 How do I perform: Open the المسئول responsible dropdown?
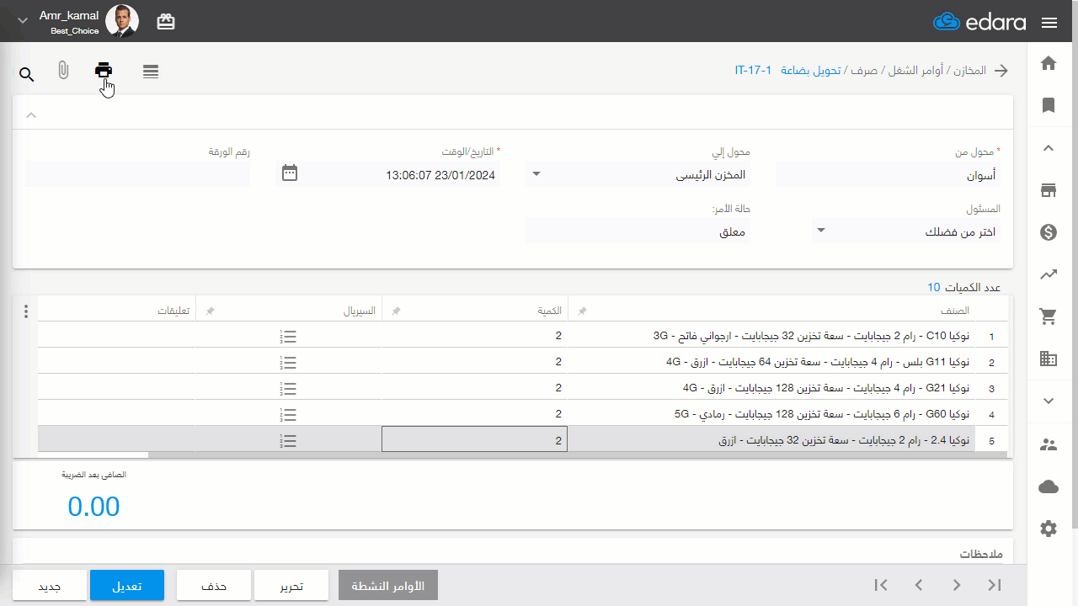[823, 231]
